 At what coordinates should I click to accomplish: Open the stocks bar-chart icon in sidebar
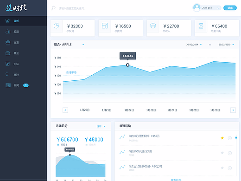point(8,32)
